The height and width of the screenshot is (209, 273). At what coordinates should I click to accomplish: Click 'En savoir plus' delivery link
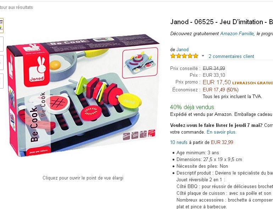point(222,132)
